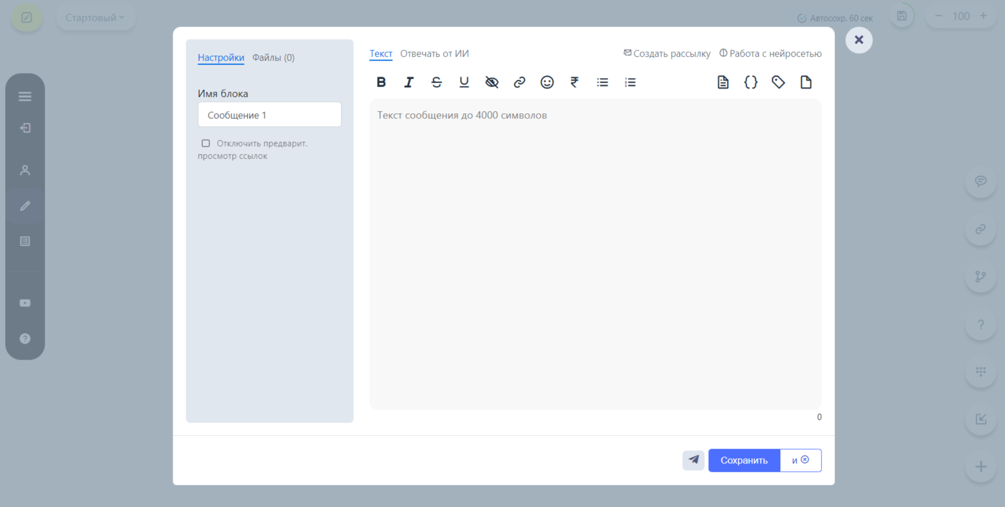Open the YouTube video icon in sidebar
This screenshot has height=507, width=1005.
(x=25, y=303)
